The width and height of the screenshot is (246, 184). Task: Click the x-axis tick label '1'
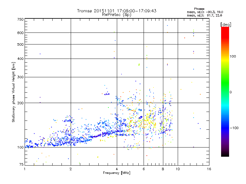[25, 169]
